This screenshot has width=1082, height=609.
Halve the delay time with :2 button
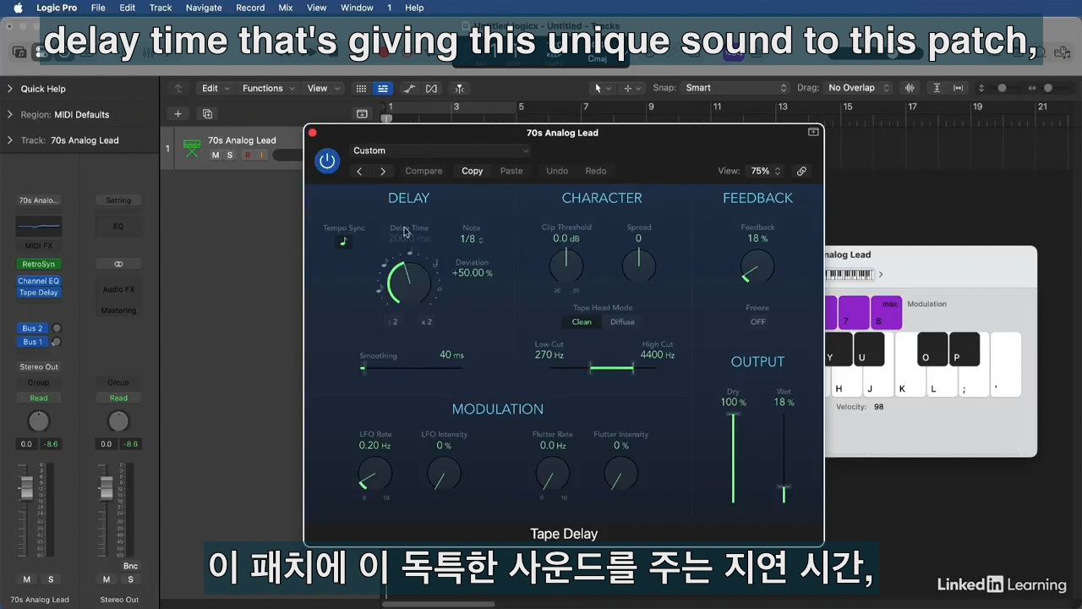tap(393, 321)
